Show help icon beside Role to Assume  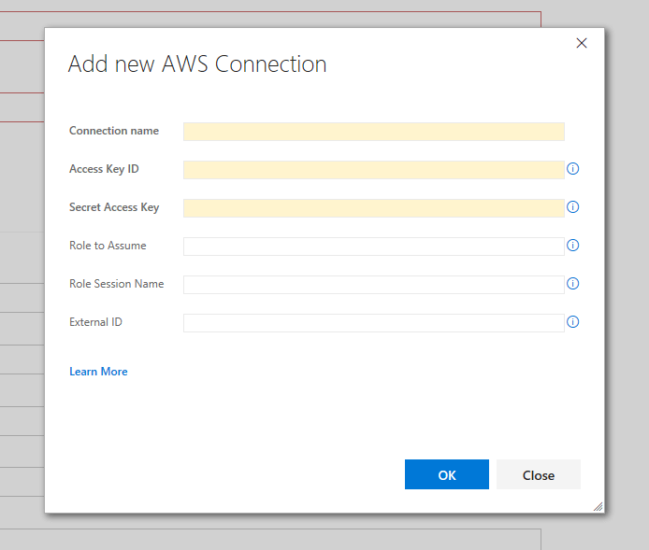point(573,246)
